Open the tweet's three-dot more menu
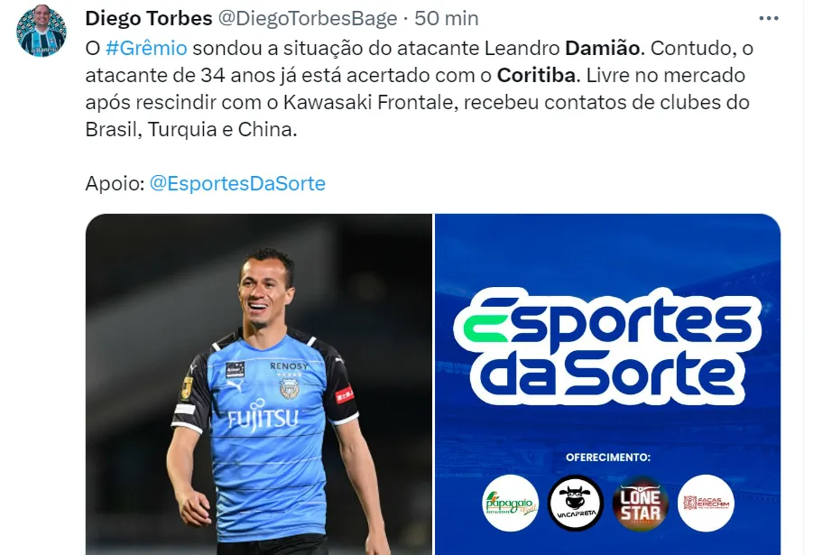The height and width of the screenshot is (555, 813). pyautogui.click(x=769, y=19)
